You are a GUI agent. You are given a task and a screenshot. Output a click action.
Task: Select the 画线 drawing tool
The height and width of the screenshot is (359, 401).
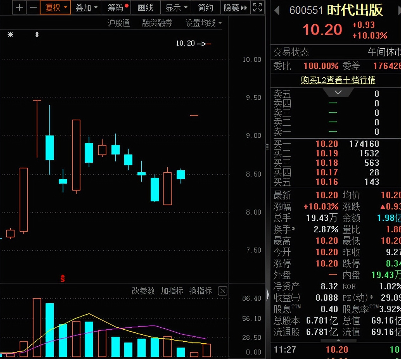tap(145, 8)
